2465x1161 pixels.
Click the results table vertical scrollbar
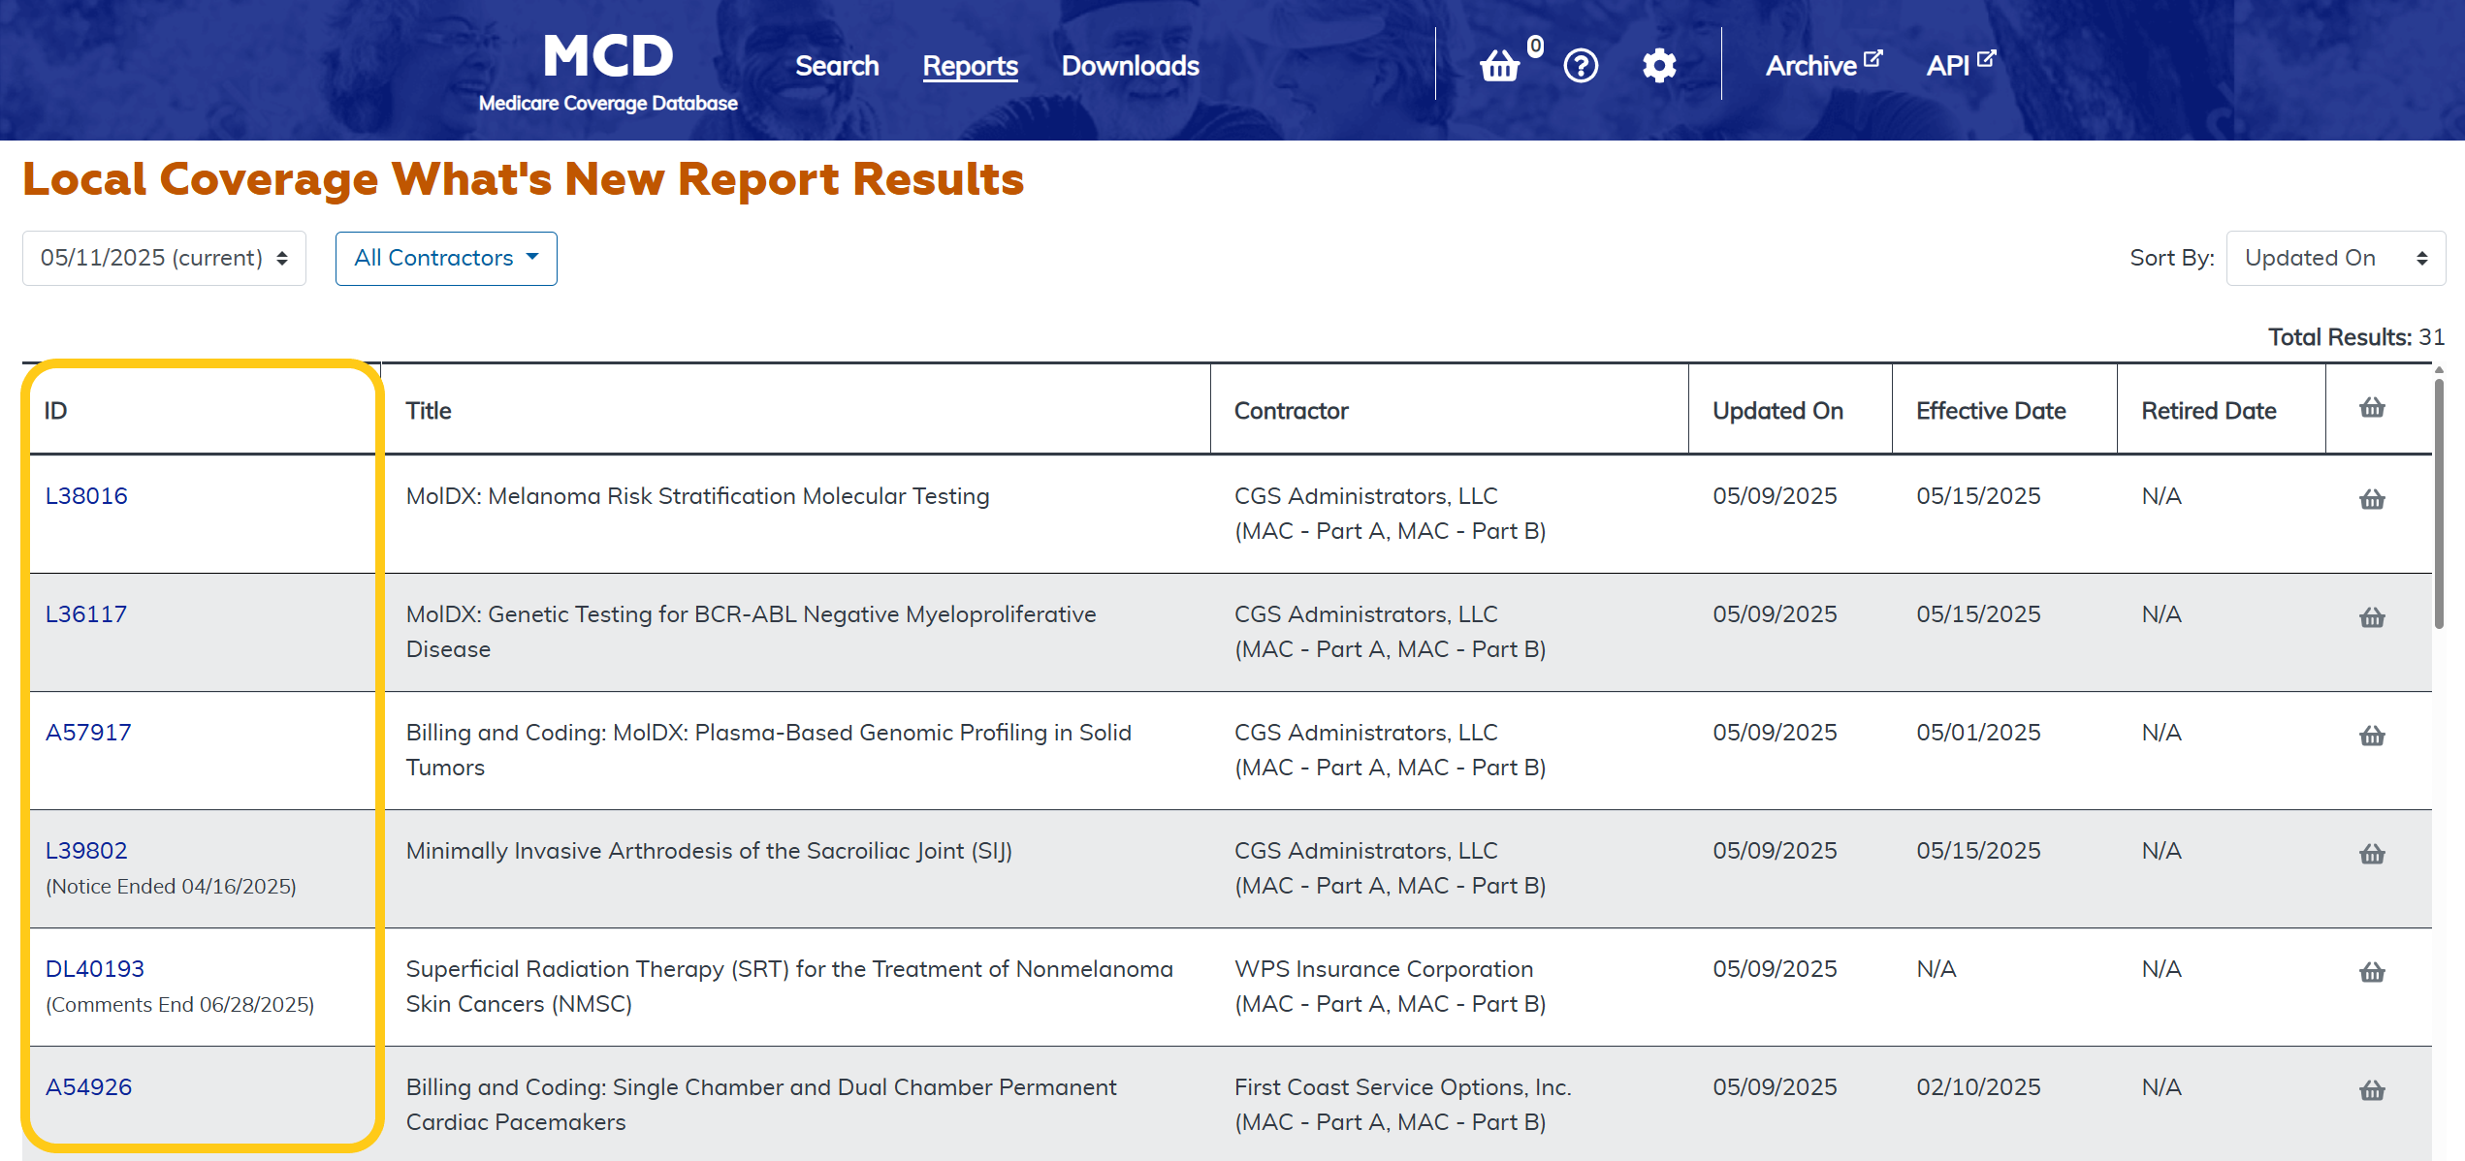tap(2439, 504)
